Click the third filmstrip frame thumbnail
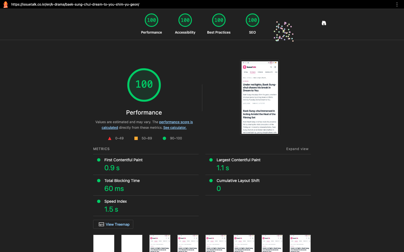404x252 pixels. tap(160, 243)
